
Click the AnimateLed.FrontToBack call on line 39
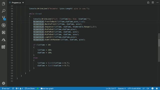[x=59, y=21]
